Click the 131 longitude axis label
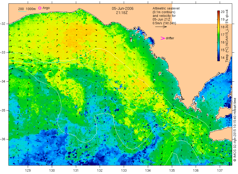238x174 pixels. (x=76, y=171)
